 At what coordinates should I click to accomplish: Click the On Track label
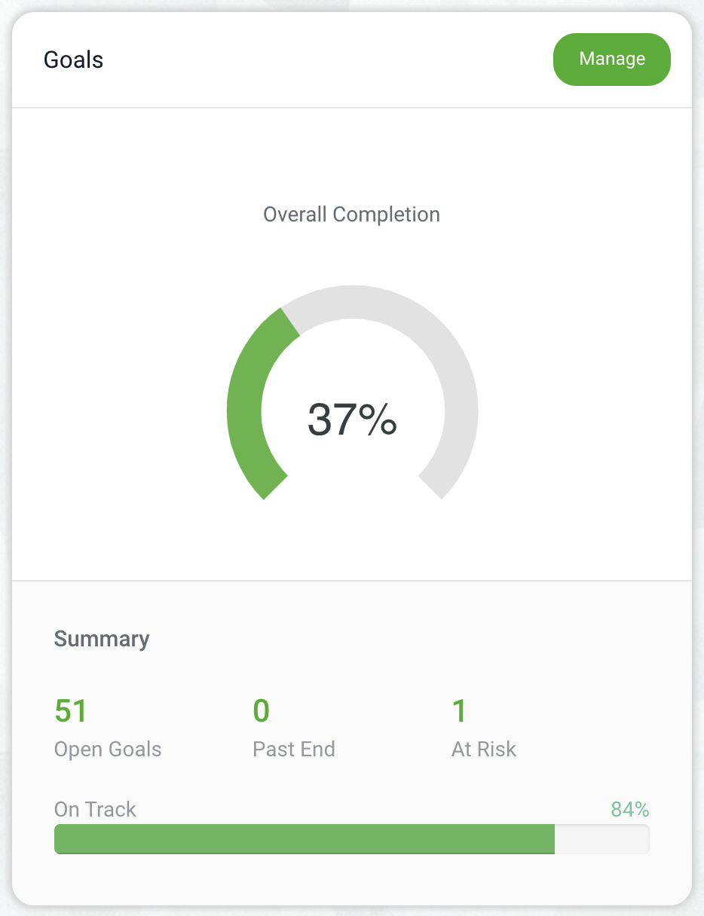coord(94,809)
